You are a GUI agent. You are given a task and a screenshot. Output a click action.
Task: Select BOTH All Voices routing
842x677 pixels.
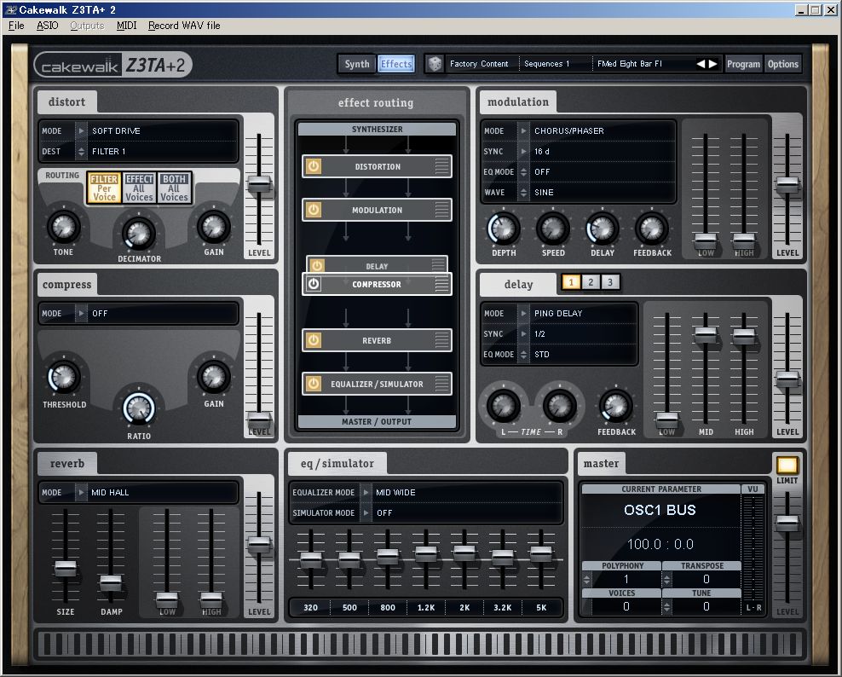point(174,188)
